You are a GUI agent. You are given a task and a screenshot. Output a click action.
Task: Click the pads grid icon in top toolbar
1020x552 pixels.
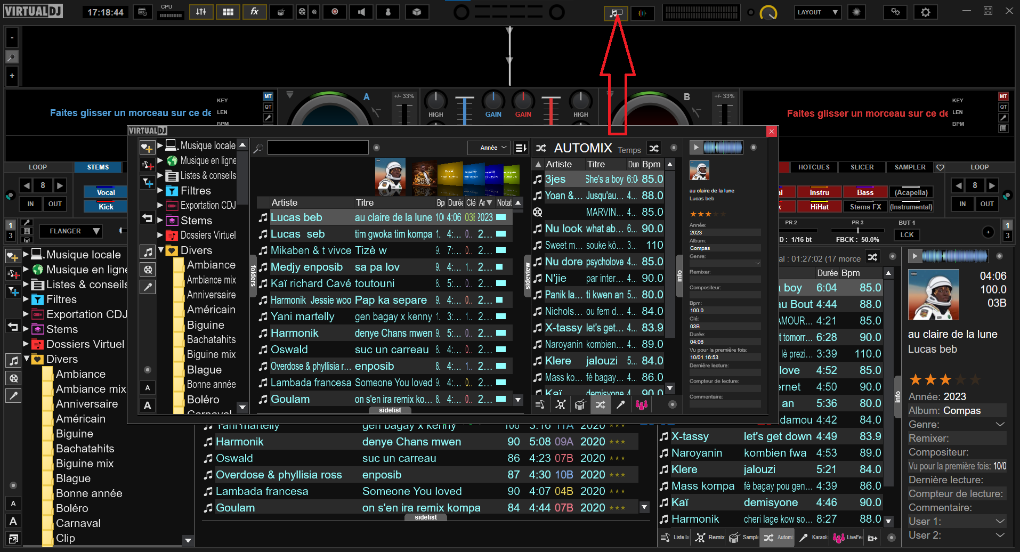coord(228,12)
